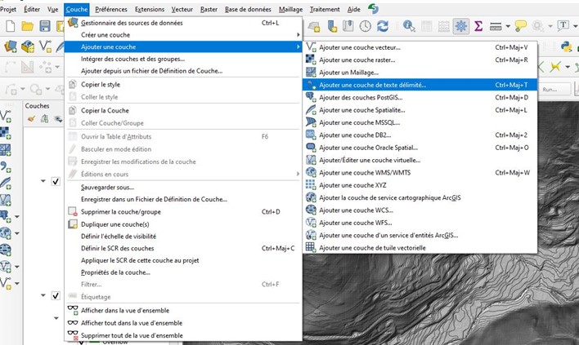Viewport: 579px width, 345px height.
Task: Open Propriétés de la couche
Action: pyautogui.click(x=183, y=273)
